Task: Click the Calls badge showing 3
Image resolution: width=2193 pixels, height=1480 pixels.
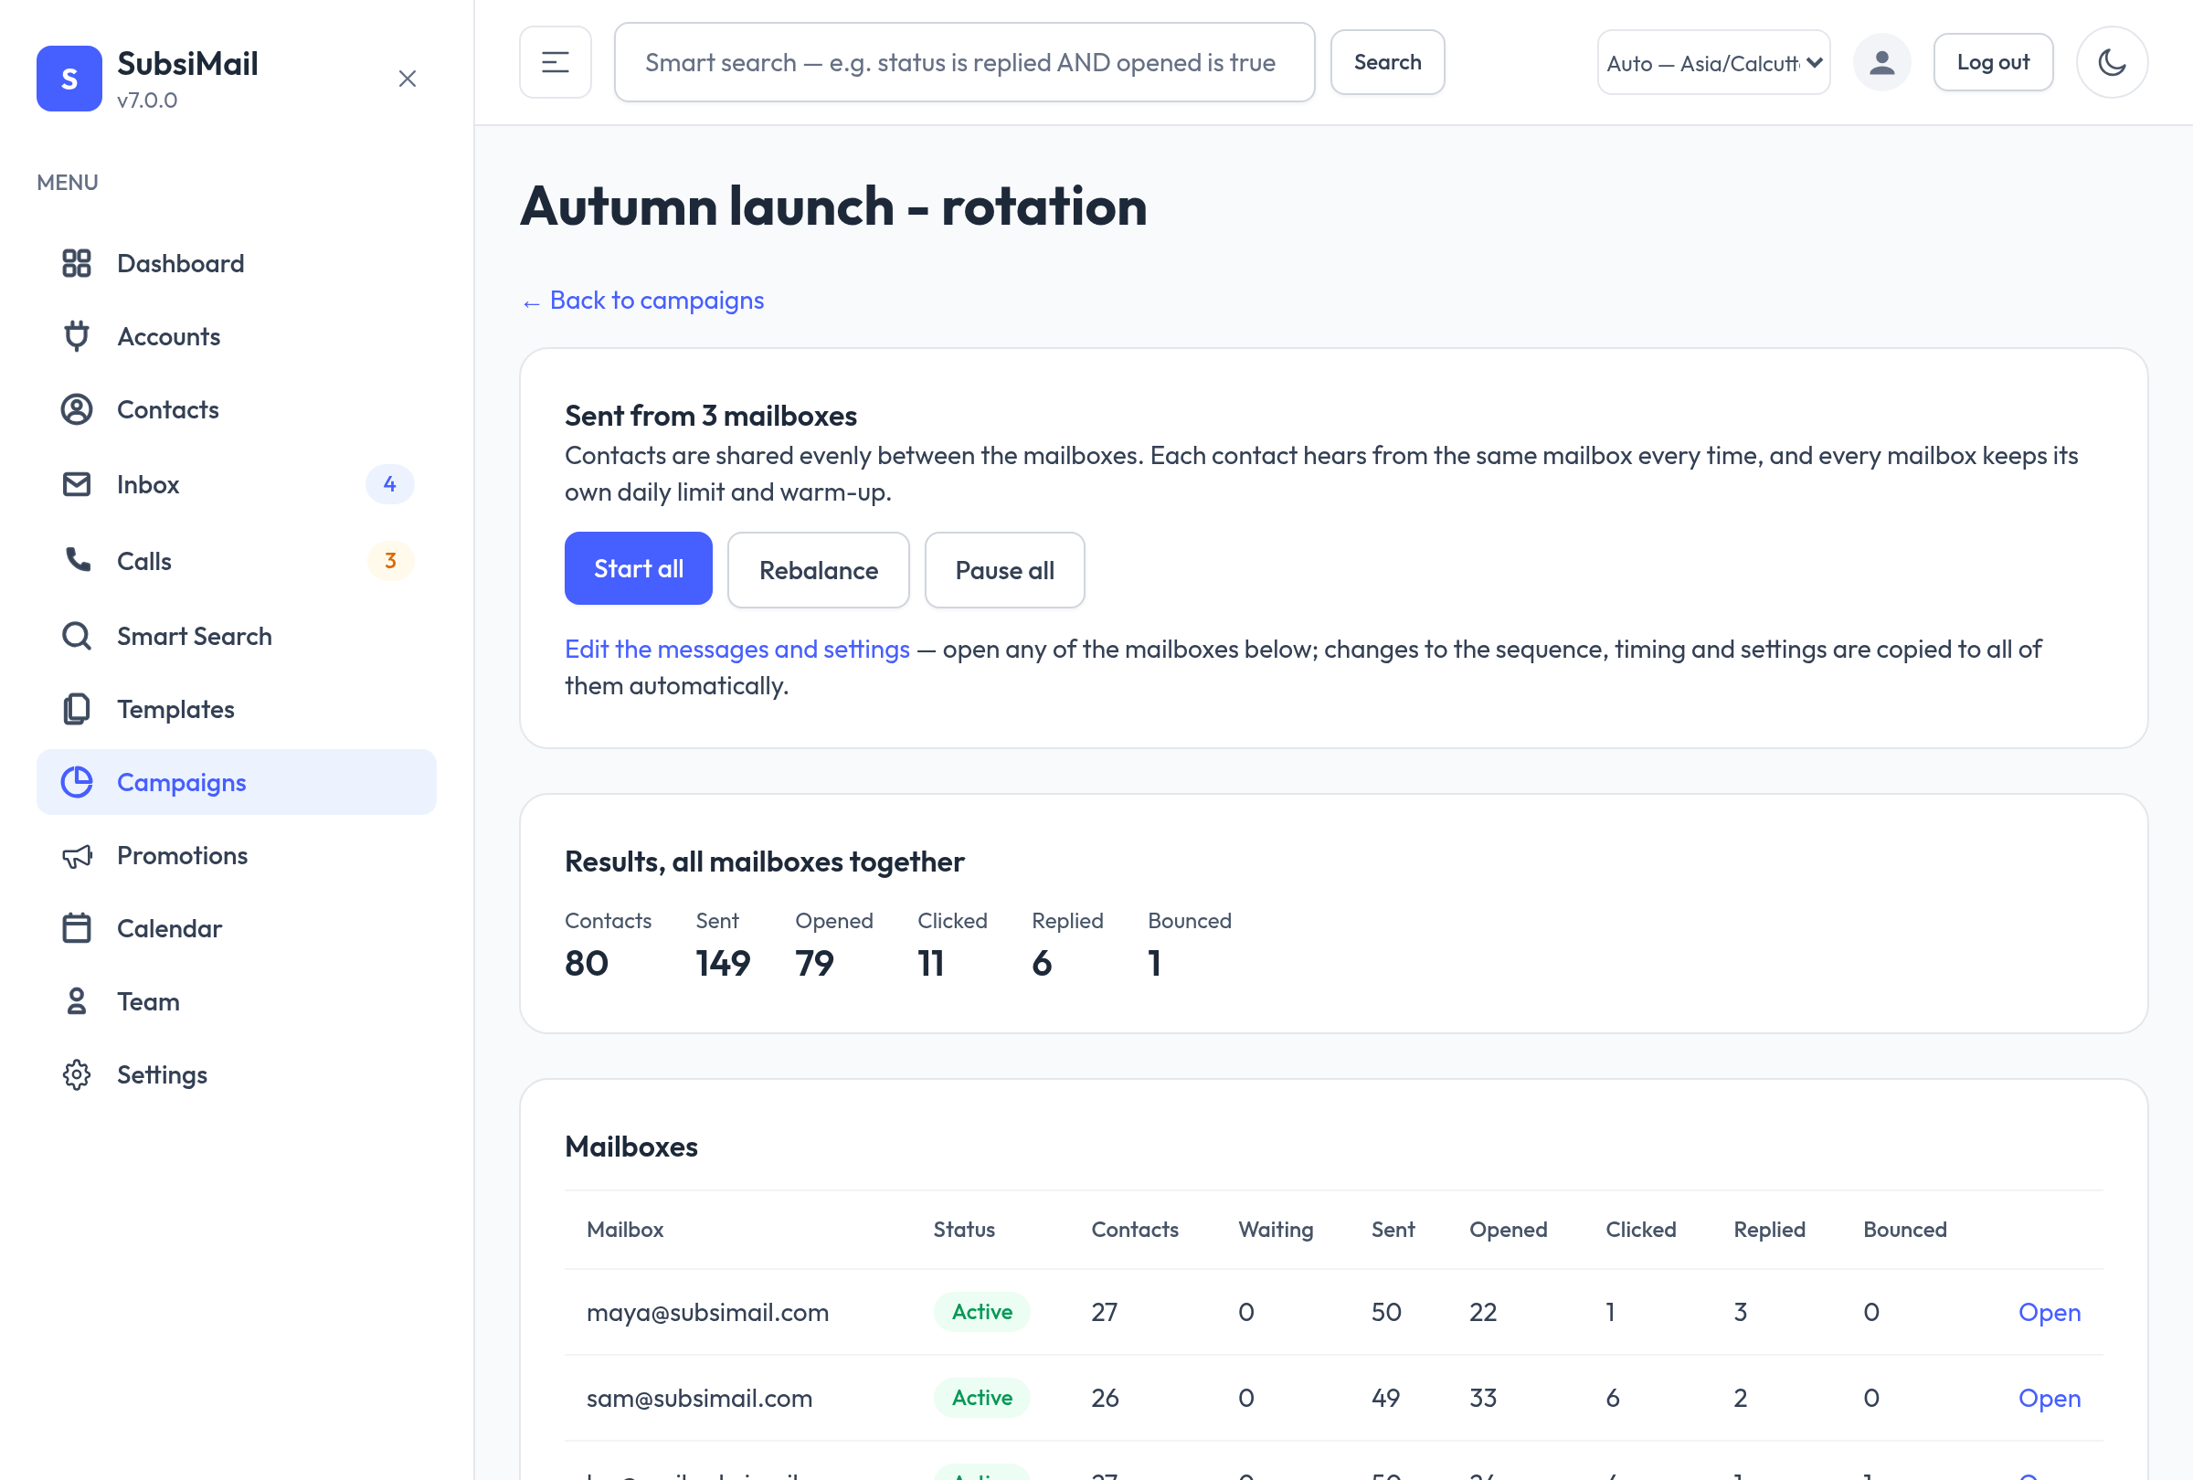Action: coord(390,560)
